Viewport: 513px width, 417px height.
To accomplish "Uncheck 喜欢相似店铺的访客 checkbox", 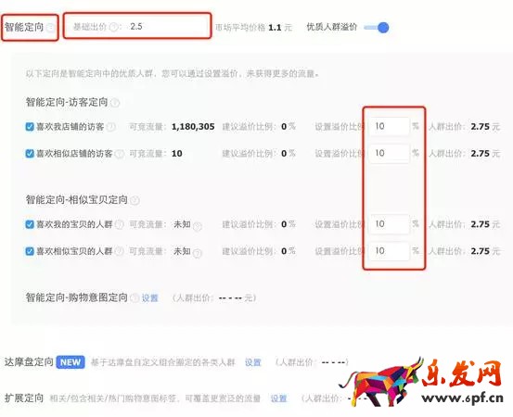I will [x=30, y=154].
